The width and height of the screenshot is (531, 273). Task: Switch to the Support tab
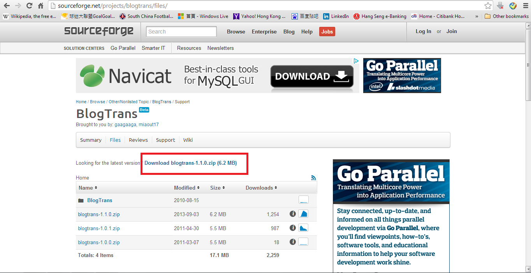165,140
